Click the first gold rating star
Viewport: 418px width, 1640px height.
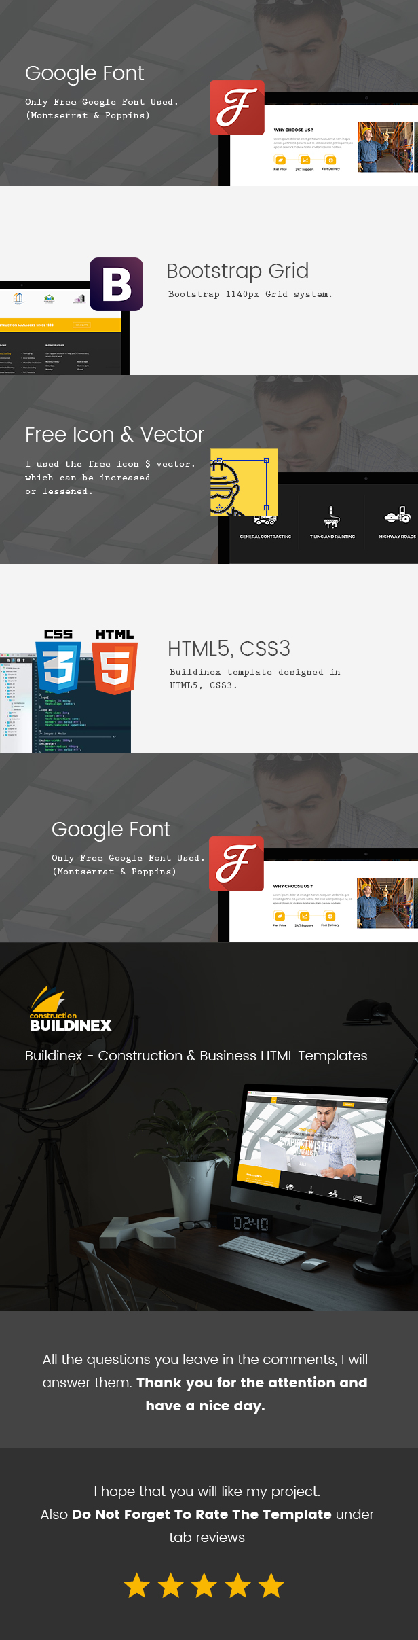coord(137,1586)
